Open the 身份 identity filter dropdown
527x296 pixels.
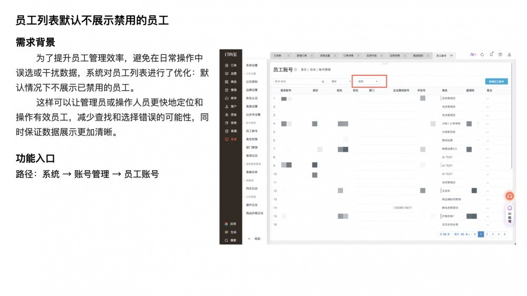click(x=340, y=82)
